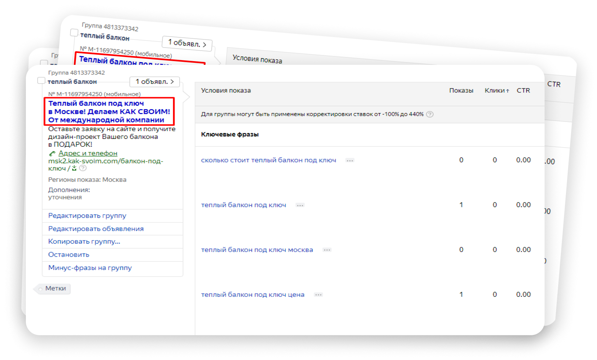This screenshot has width=597, height=360.
Task: Click the phone icon beside Адрес и телефон
Action: pos(52,154)
